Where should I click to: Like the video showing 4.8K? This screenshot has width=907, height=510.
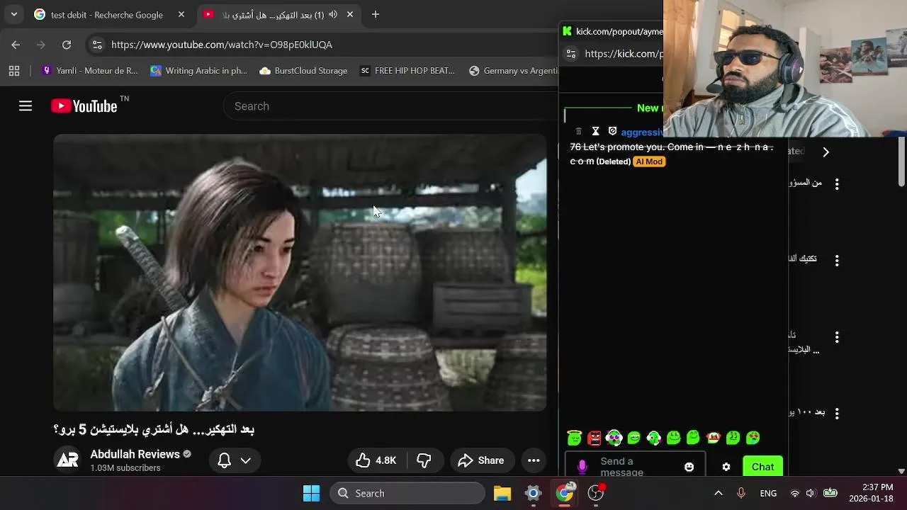click(x=376, y=460)
